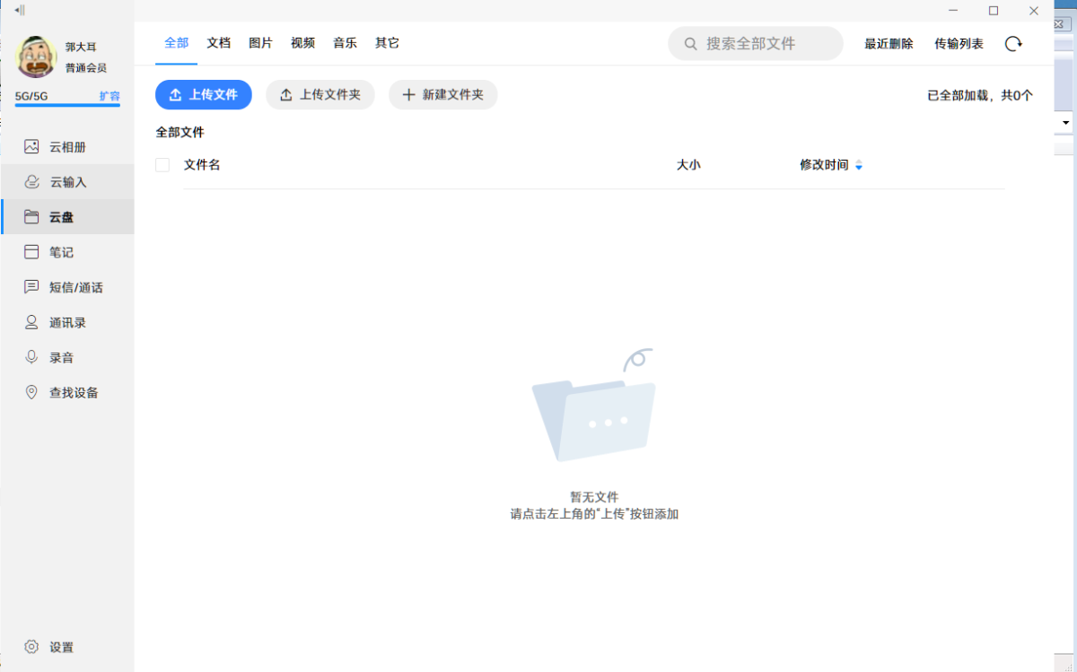The image size is (1077, 672).
Task: Open the 传输列表 transfer list
Action: [958, 42]
